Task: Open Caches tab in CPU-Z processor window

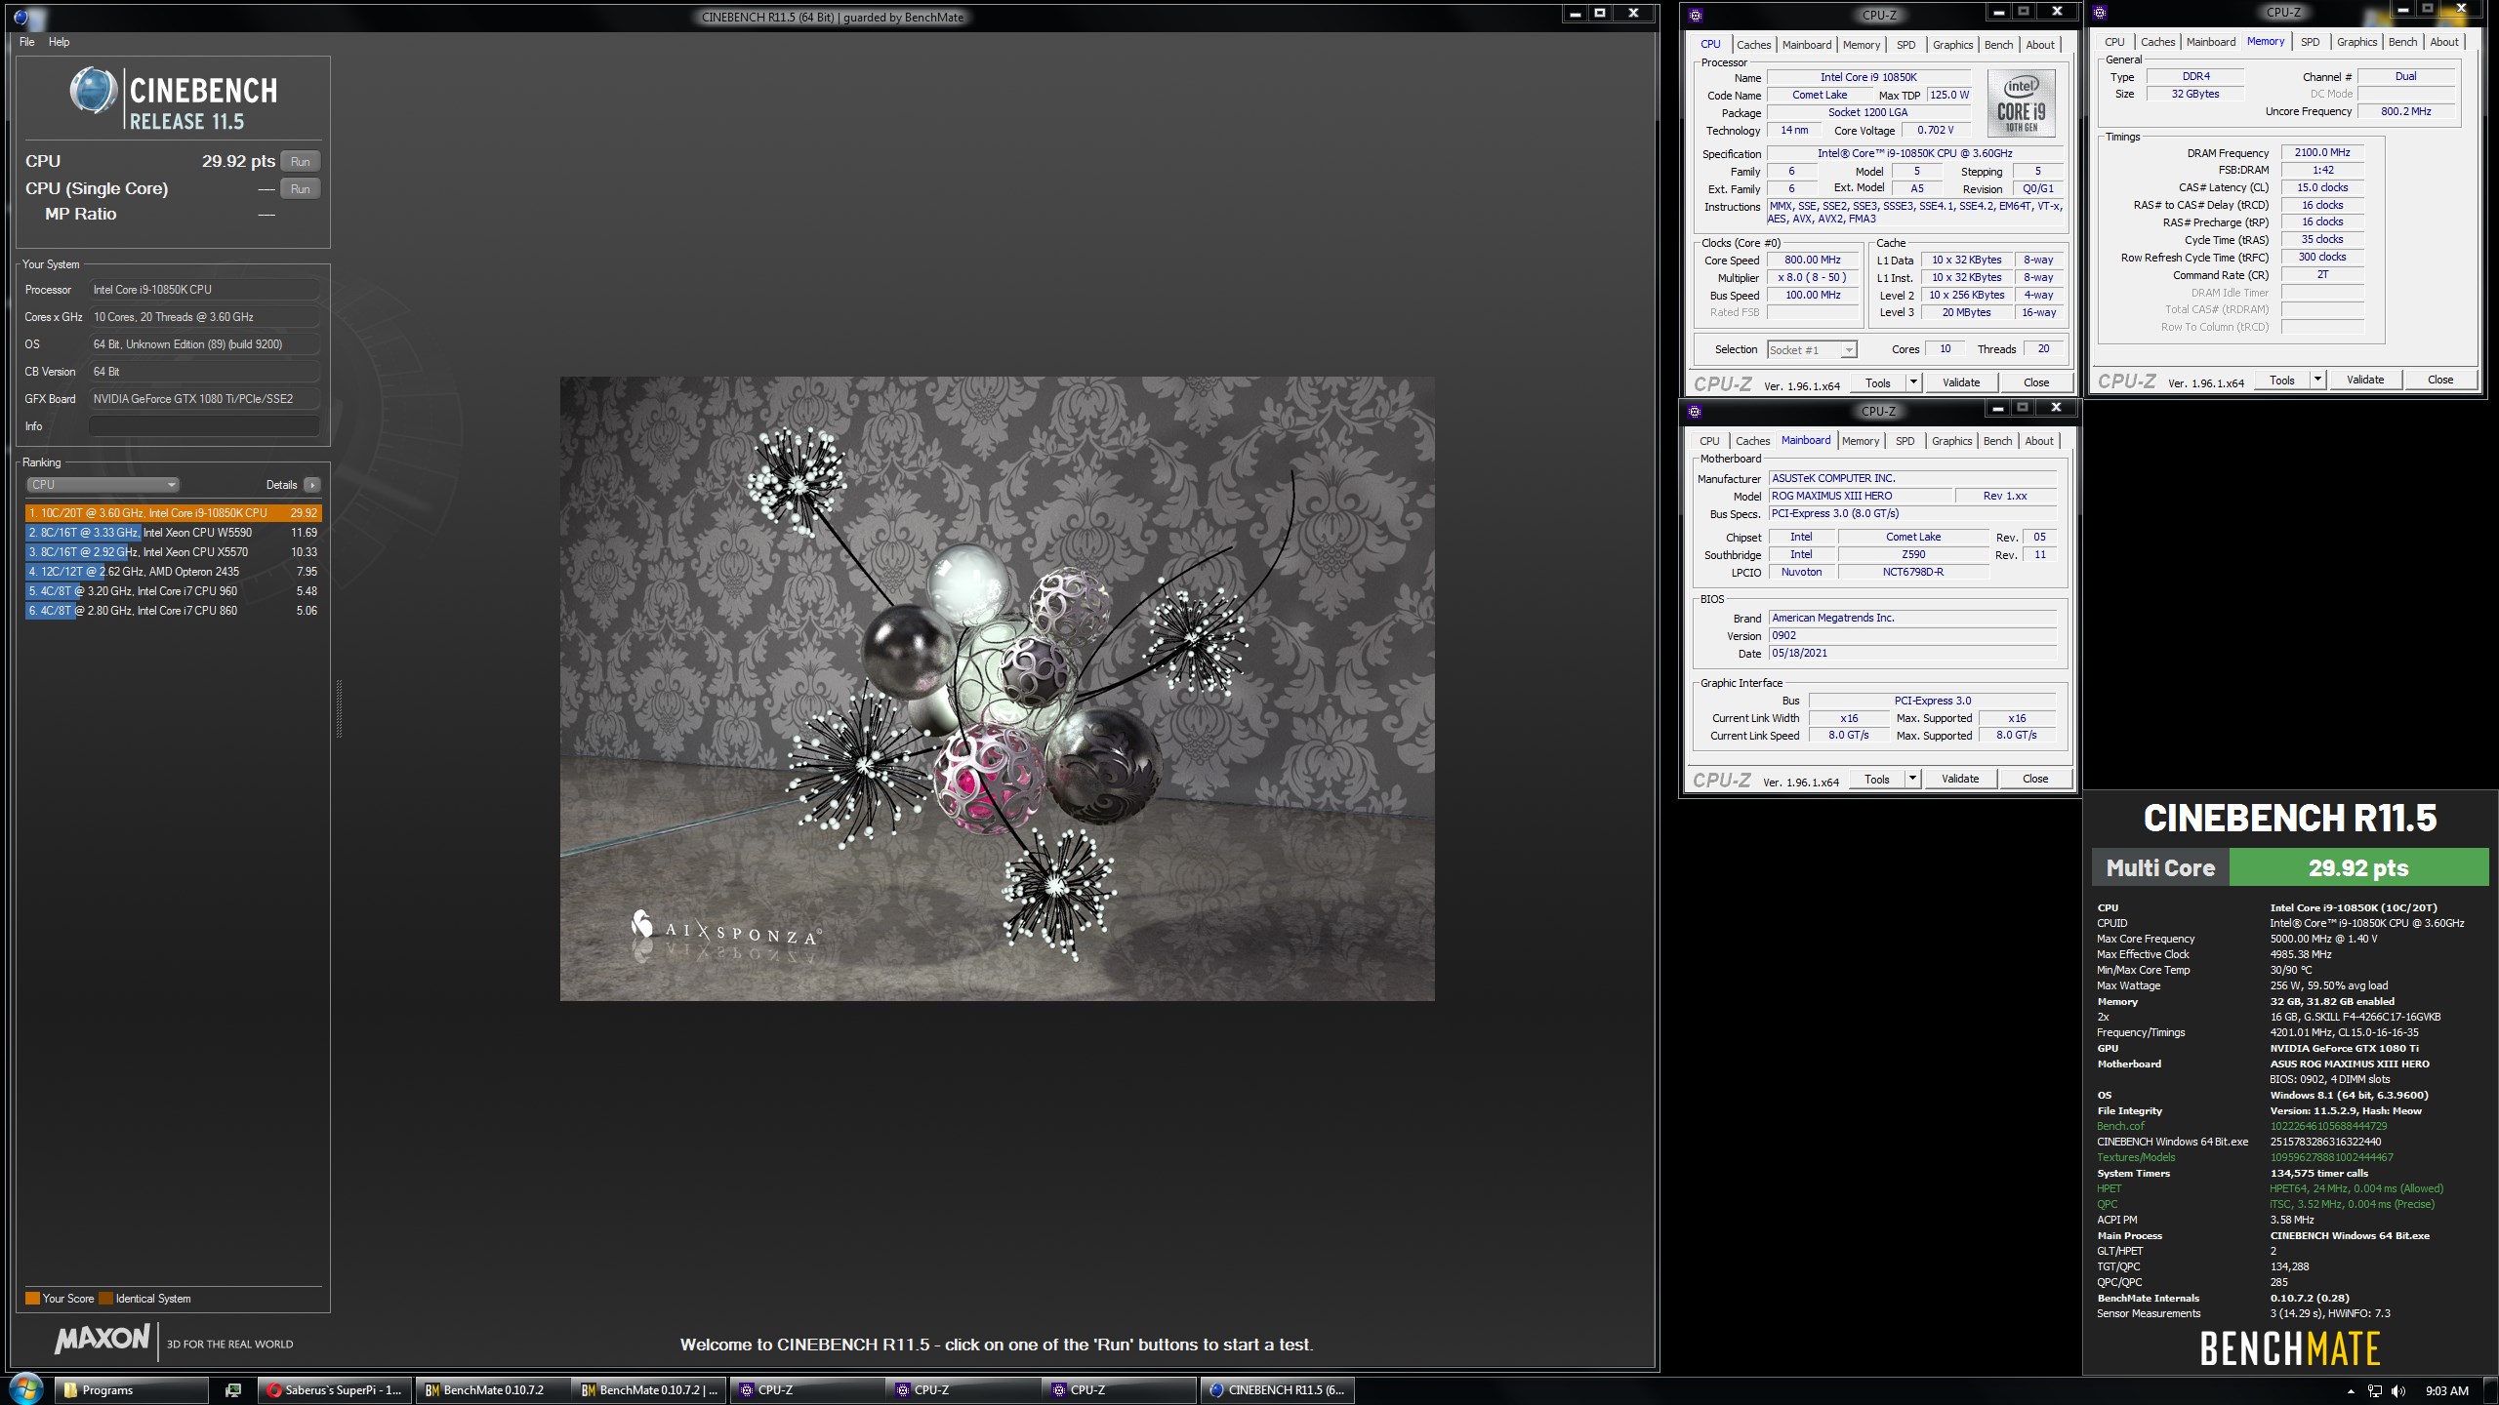Action: (x=1753, y=45)
